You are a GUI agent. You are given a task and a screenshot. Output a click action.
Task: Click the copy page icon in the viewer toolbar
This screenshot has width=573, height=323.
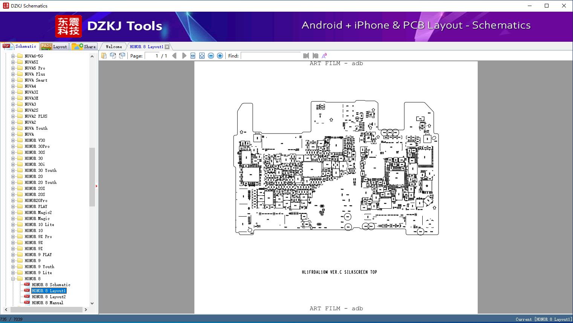104,56
